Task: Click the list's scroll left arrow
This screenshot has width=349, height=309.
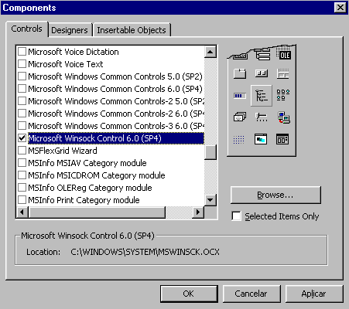Action: [x=22, y=212]
